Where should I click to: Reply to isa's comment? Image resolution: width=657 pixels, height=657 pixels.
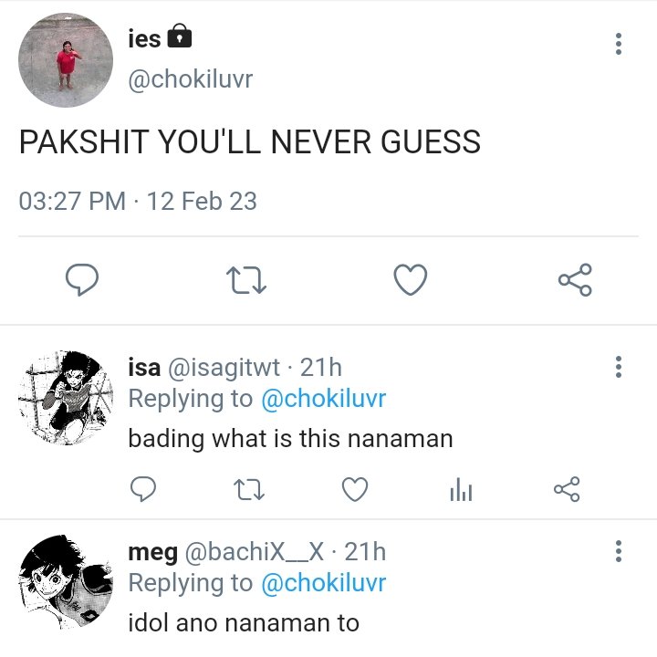coord(143,489)
